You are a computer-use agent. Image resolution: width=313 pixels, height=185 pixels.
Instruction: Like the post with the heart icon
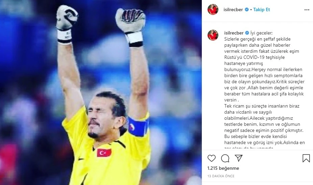tap(211, 158)
